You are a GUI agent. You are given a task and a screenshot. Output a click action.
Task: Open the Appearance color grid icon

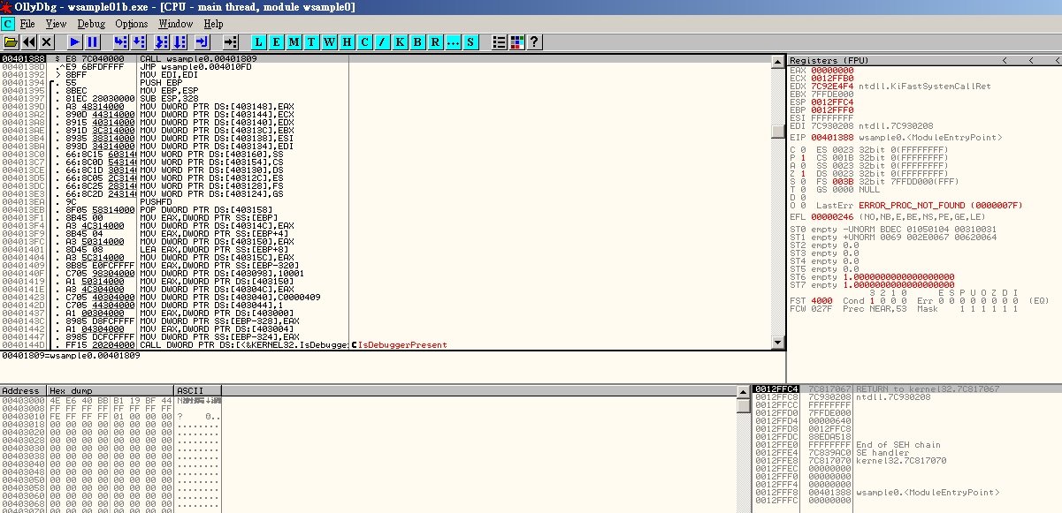[517, 41]
